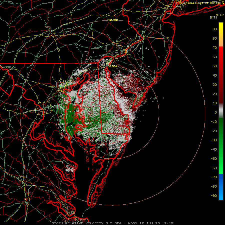This screenshot has height=225, width=225.
Task: Click the -40 value on velocity scale
Action: (x=214, y=149)
